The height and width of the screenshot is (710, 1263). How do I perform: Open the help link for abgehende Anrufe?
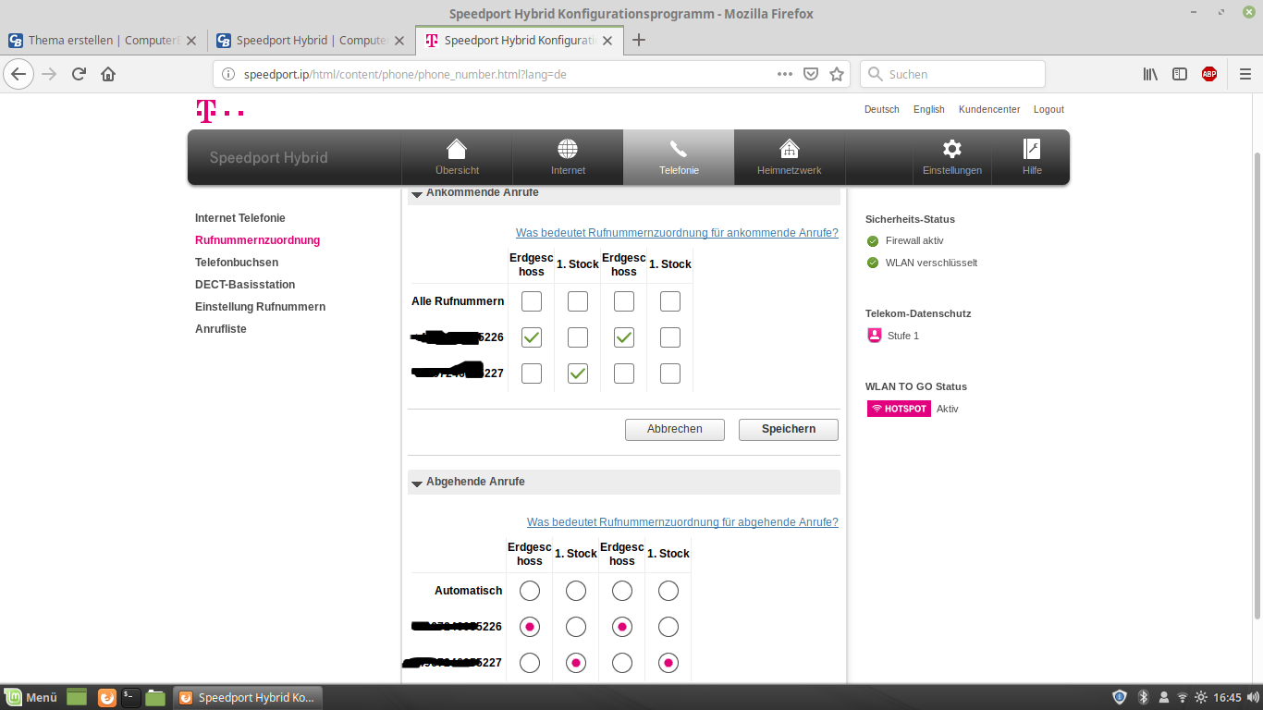[682, 522]
